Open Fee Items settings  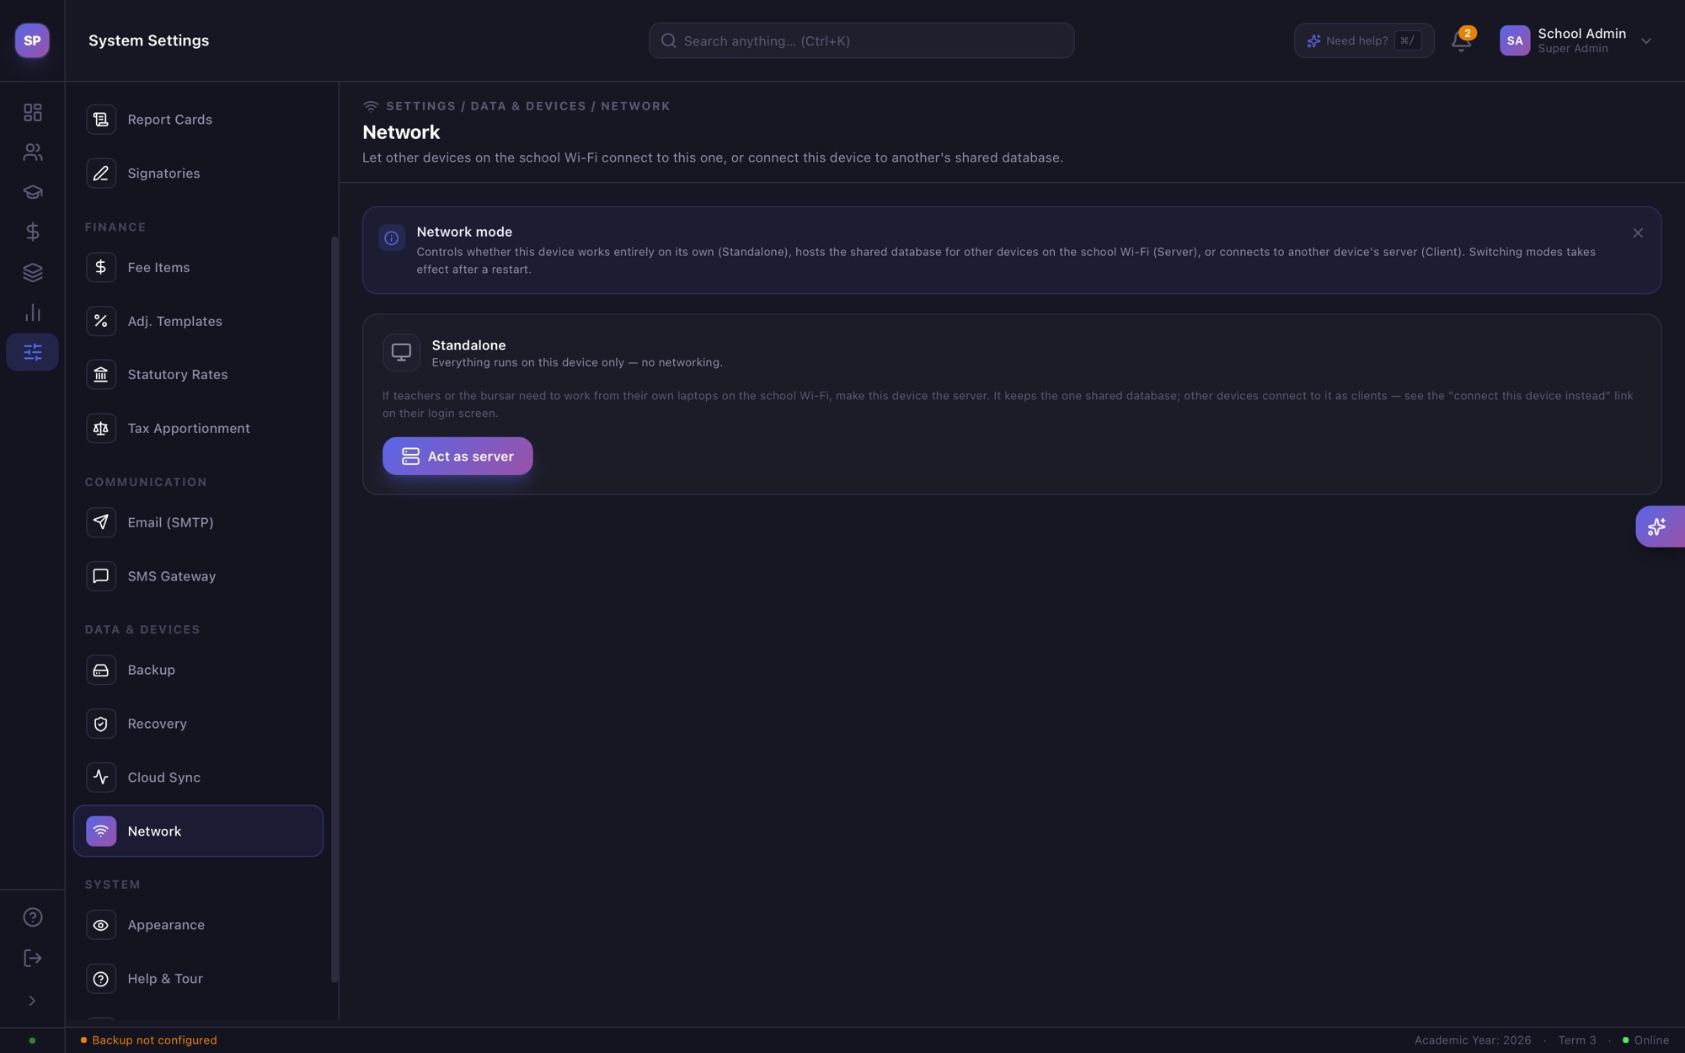click(x=198, y=267)
